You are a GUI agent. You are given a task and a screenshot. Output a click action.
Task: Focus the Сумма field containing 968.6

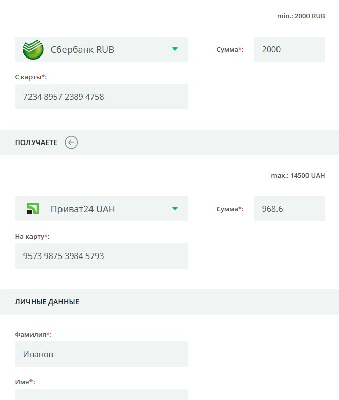coord(290,209)
